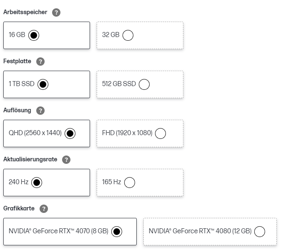Select the 32 GB memory radio button

pos(128,35)
